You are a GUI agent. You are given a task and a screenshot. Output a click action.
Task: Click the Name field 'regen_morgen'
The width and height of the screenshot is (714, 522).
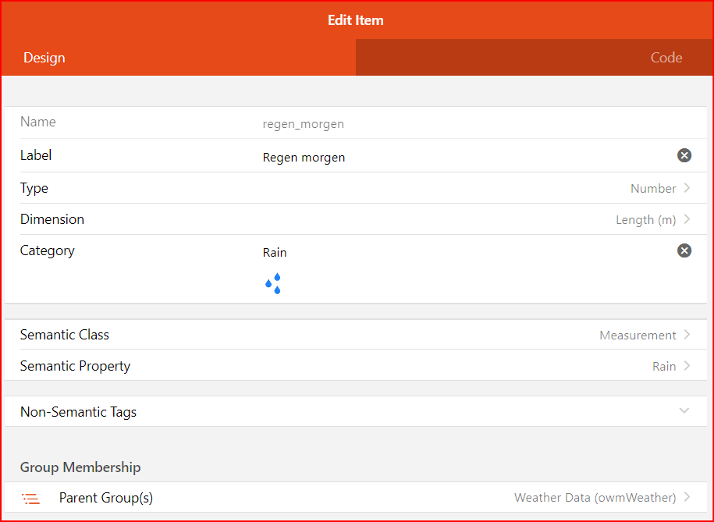[x=304, y=124]
